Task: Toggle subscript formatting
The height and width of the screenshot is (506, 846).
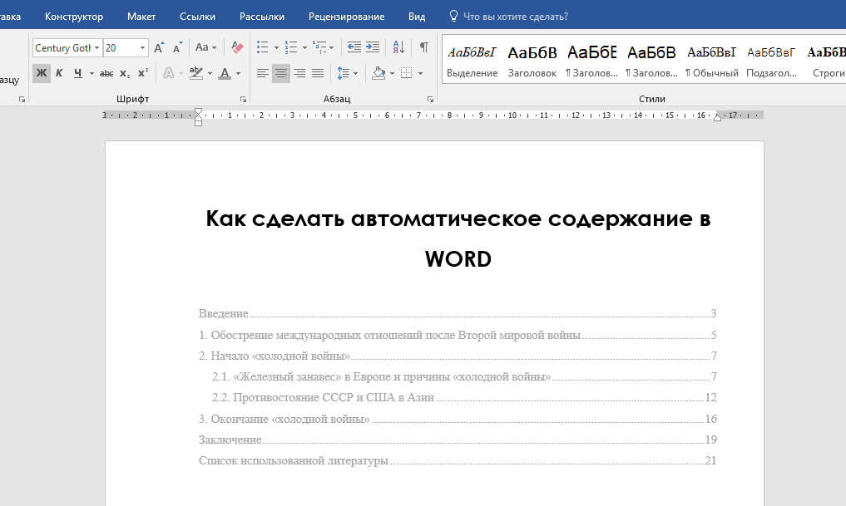Action: (125, 73)
